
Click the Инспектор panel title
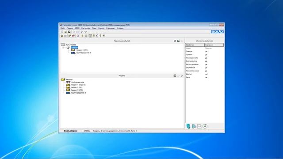(204, 41)
